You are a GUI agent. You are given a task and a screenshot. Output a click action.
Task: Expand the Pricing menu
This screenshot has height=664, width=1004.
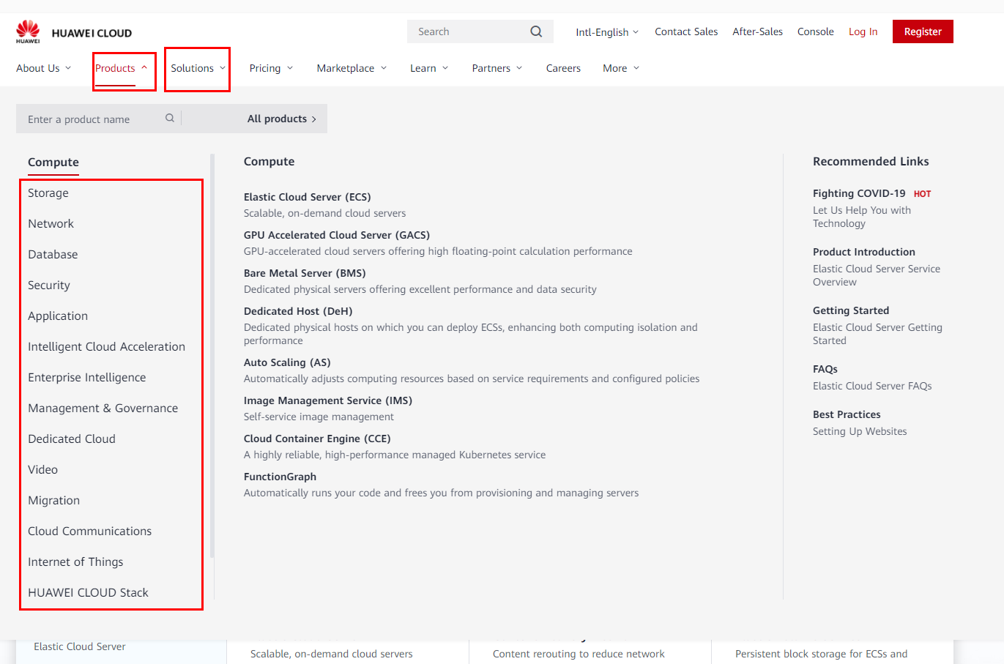271,68
